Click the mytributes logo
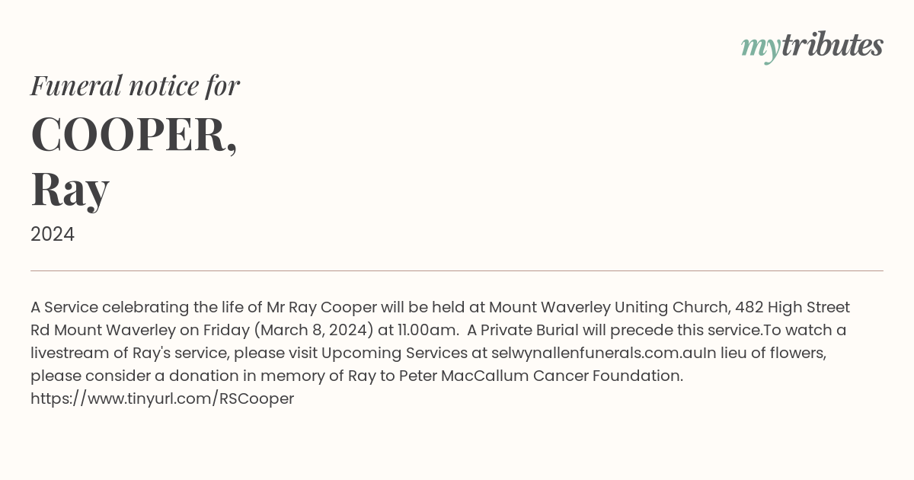Image resolution: width=914 pixels, height=480 pixels. (812, 47)
